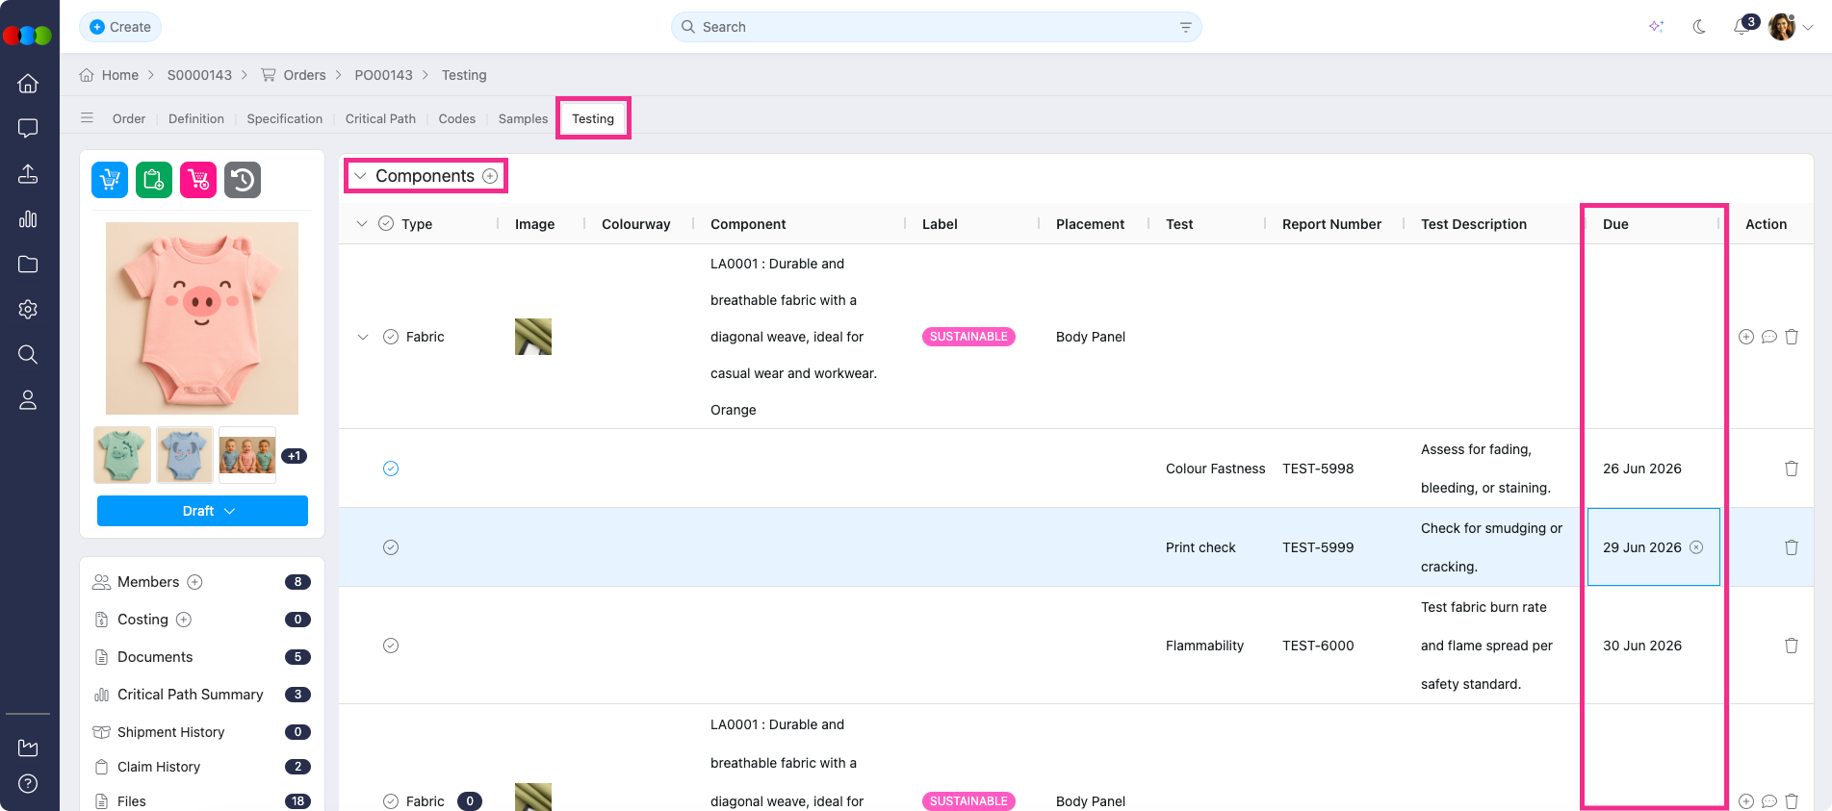Clear the 29 Jun 2026 due date
1832x811 pixels.
point(1696,547)
